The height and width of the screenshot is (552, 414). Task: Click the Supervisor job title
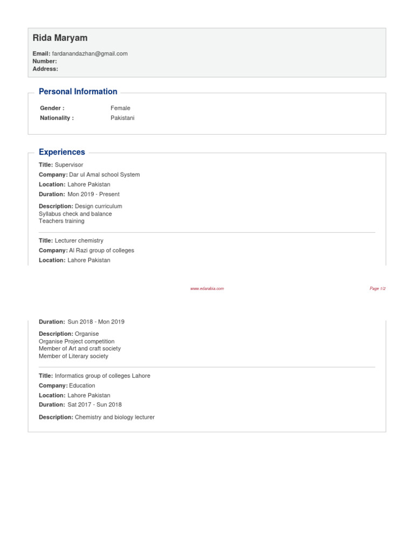click(69, 165)
